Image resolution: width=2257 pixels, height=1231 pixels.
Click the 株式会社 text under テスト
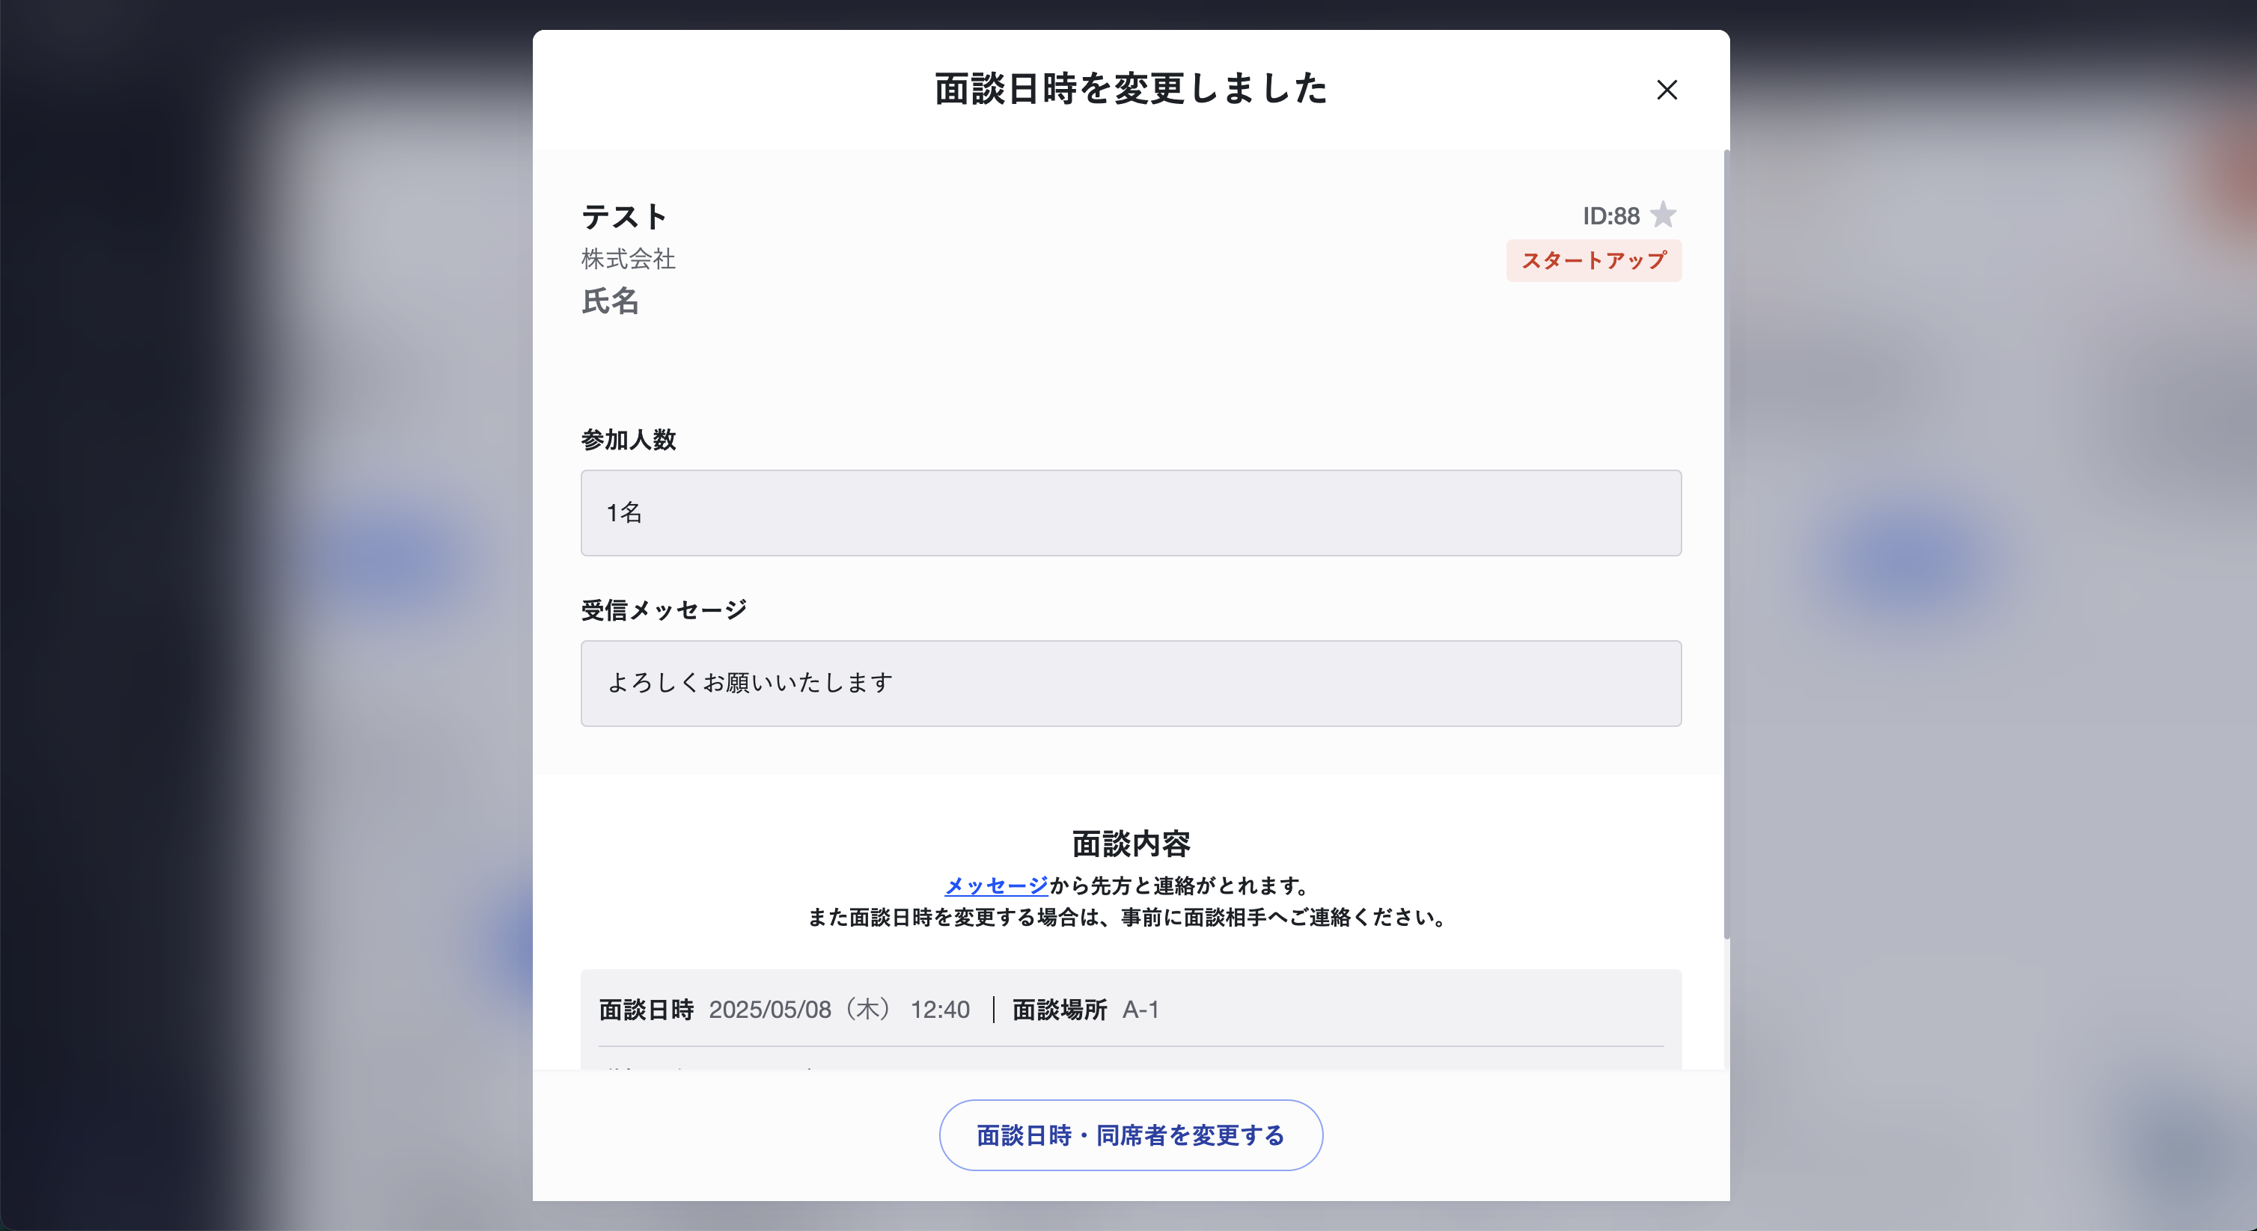[x=628, y=260]
